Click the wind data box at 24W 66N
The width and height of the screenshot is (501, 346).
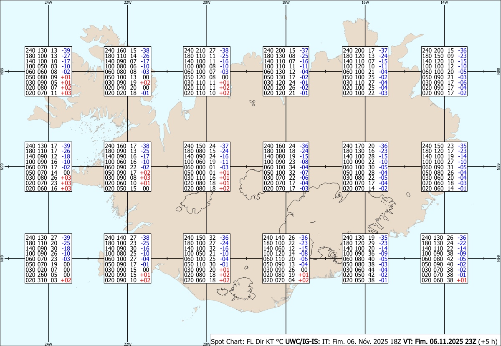point(48,71)
